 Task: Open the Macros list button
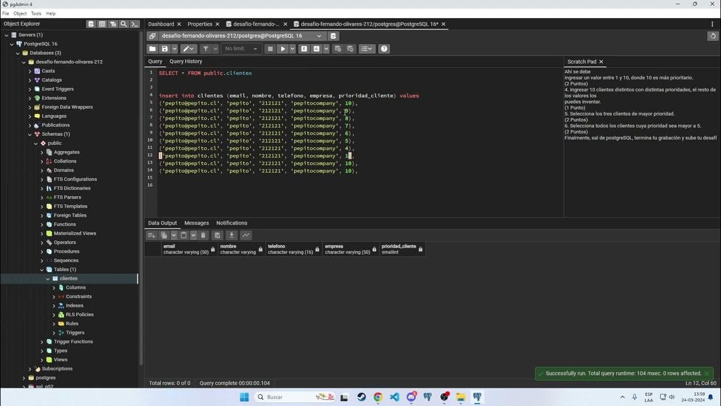click(x=367, y=49)
